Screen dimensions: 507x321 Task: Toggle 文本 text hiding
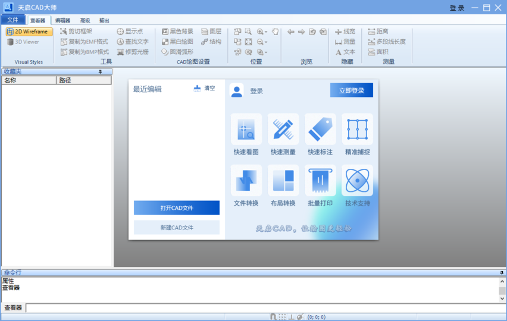pyautogui.click(x=345, y=52)
